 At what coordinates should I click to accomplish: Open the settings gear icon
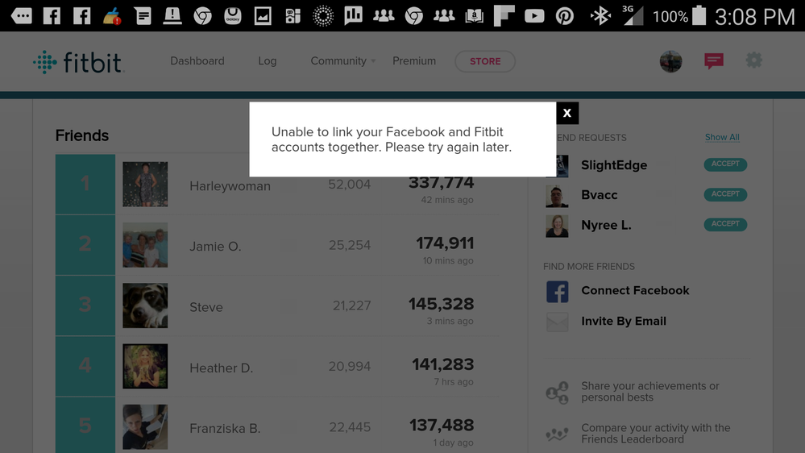pyautogui.click(x=753, y=60)
